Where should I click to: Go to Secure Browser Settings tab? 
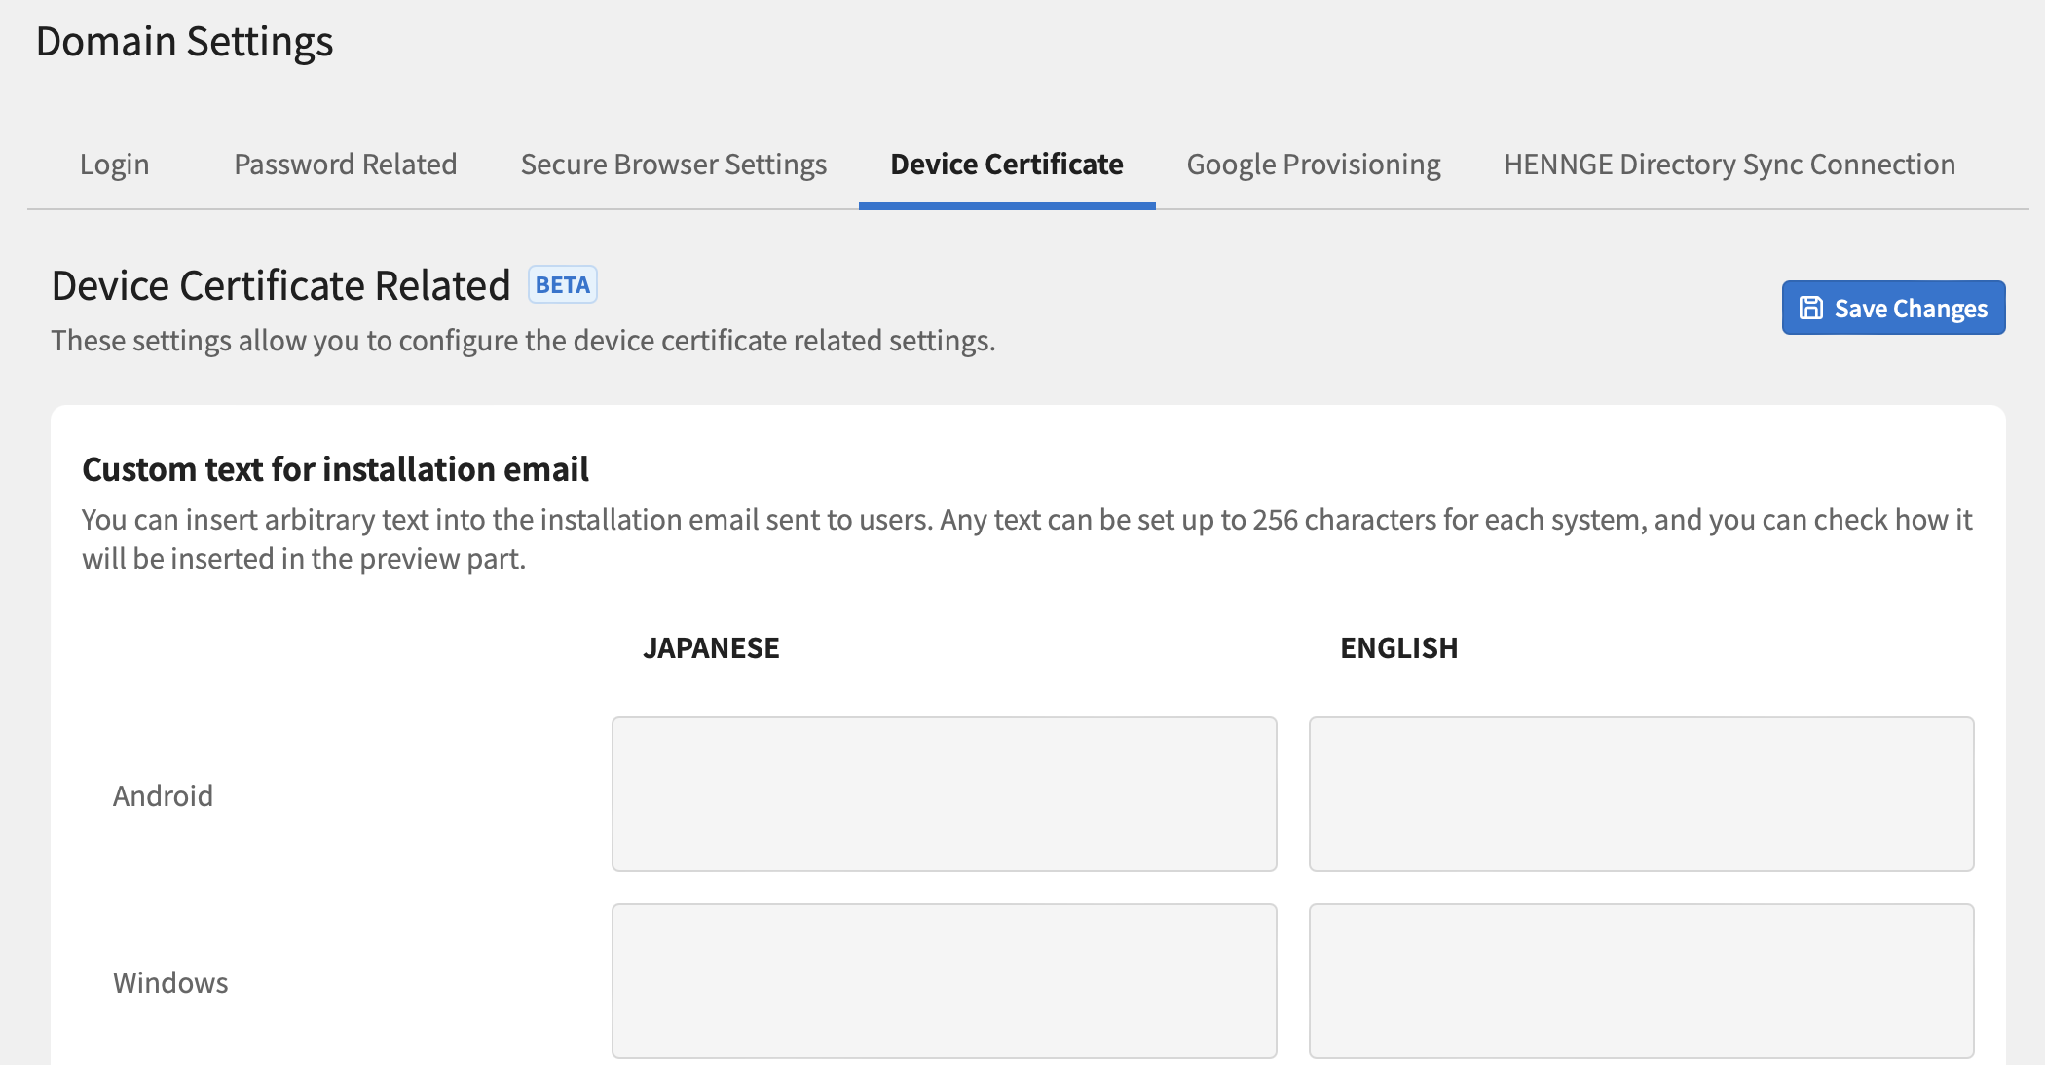click(674, 165)
